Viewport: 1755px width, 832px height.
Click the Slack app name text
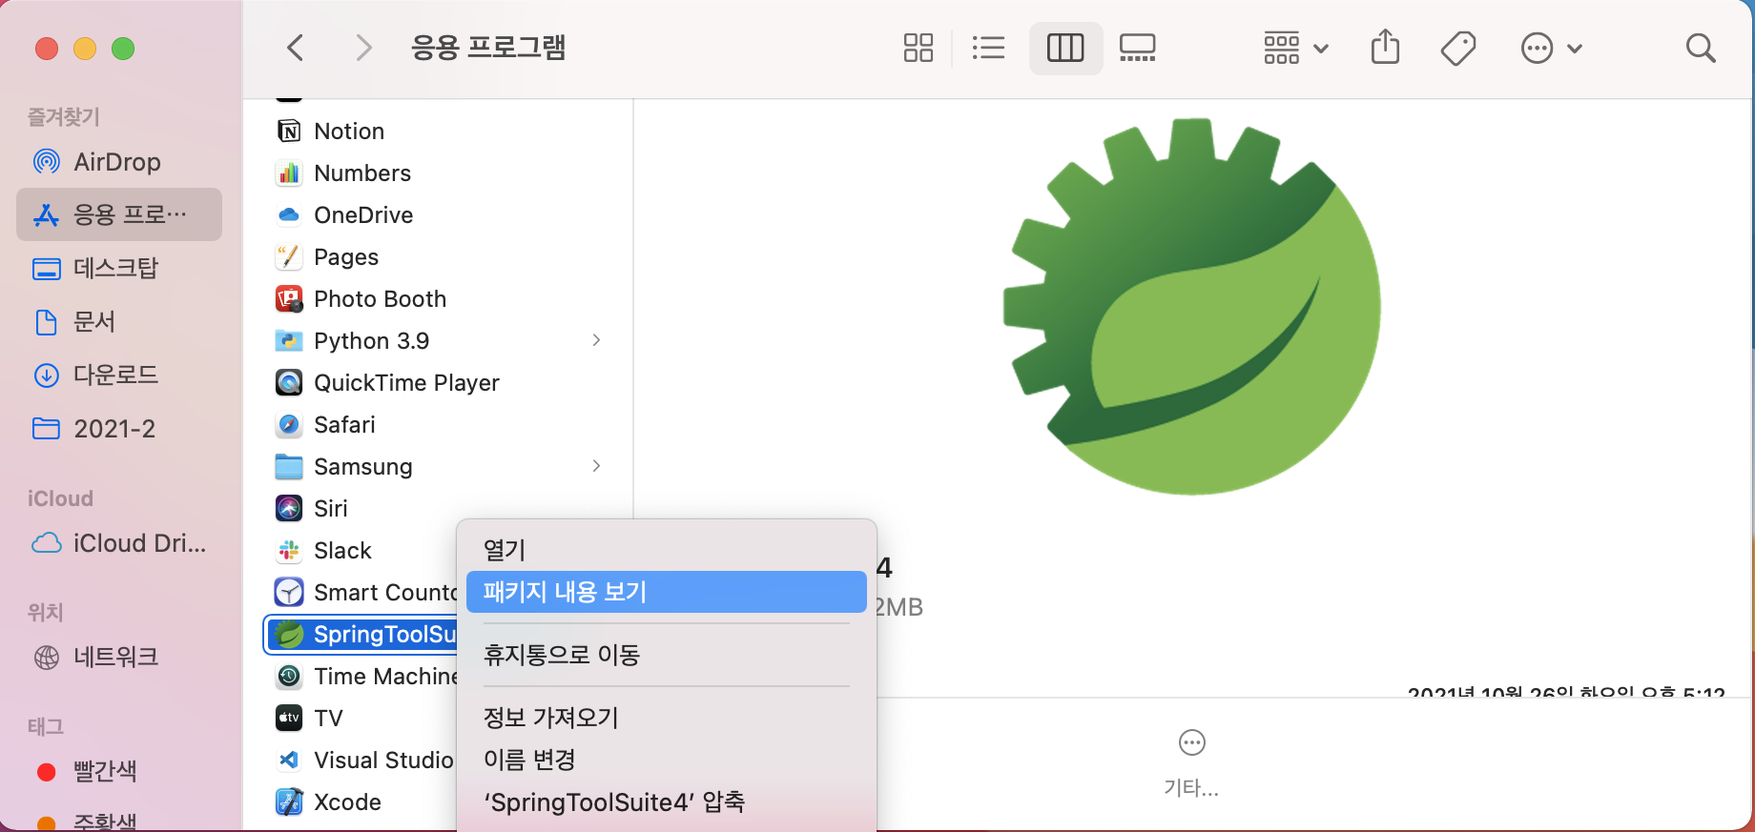(342, 551)
